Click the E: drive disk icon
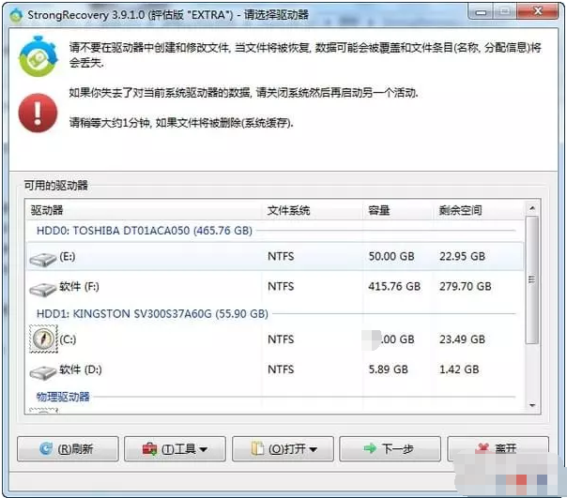Image resolution: width=567 pixels, height=498 pixels. tap(42, 257)
